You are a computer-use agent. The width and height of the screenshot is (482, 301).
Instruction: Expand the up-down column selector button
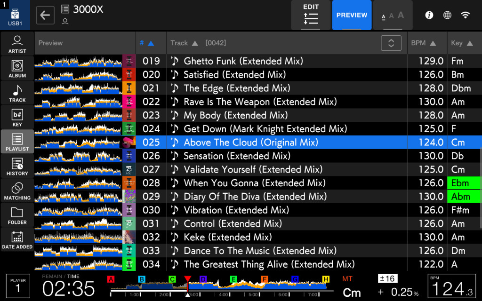tap(391, 43)
